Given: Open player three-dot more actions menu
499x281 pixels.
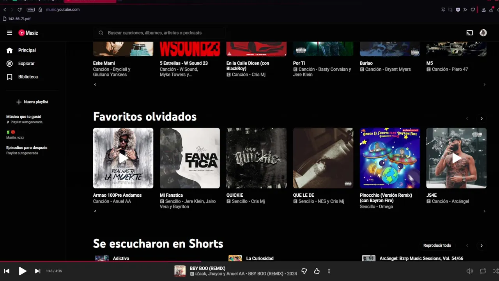Looking at the screenshot, I should click(329, 271).
